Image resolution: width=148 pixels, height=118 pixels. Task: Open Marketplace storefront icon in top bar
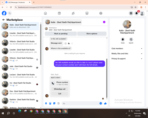[x=87, y=13]
